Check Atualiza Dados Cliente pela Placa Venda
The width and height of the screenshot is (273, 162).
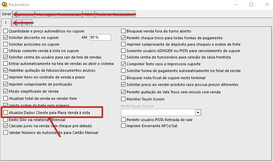pyautogui.click(x=5, y=113)
